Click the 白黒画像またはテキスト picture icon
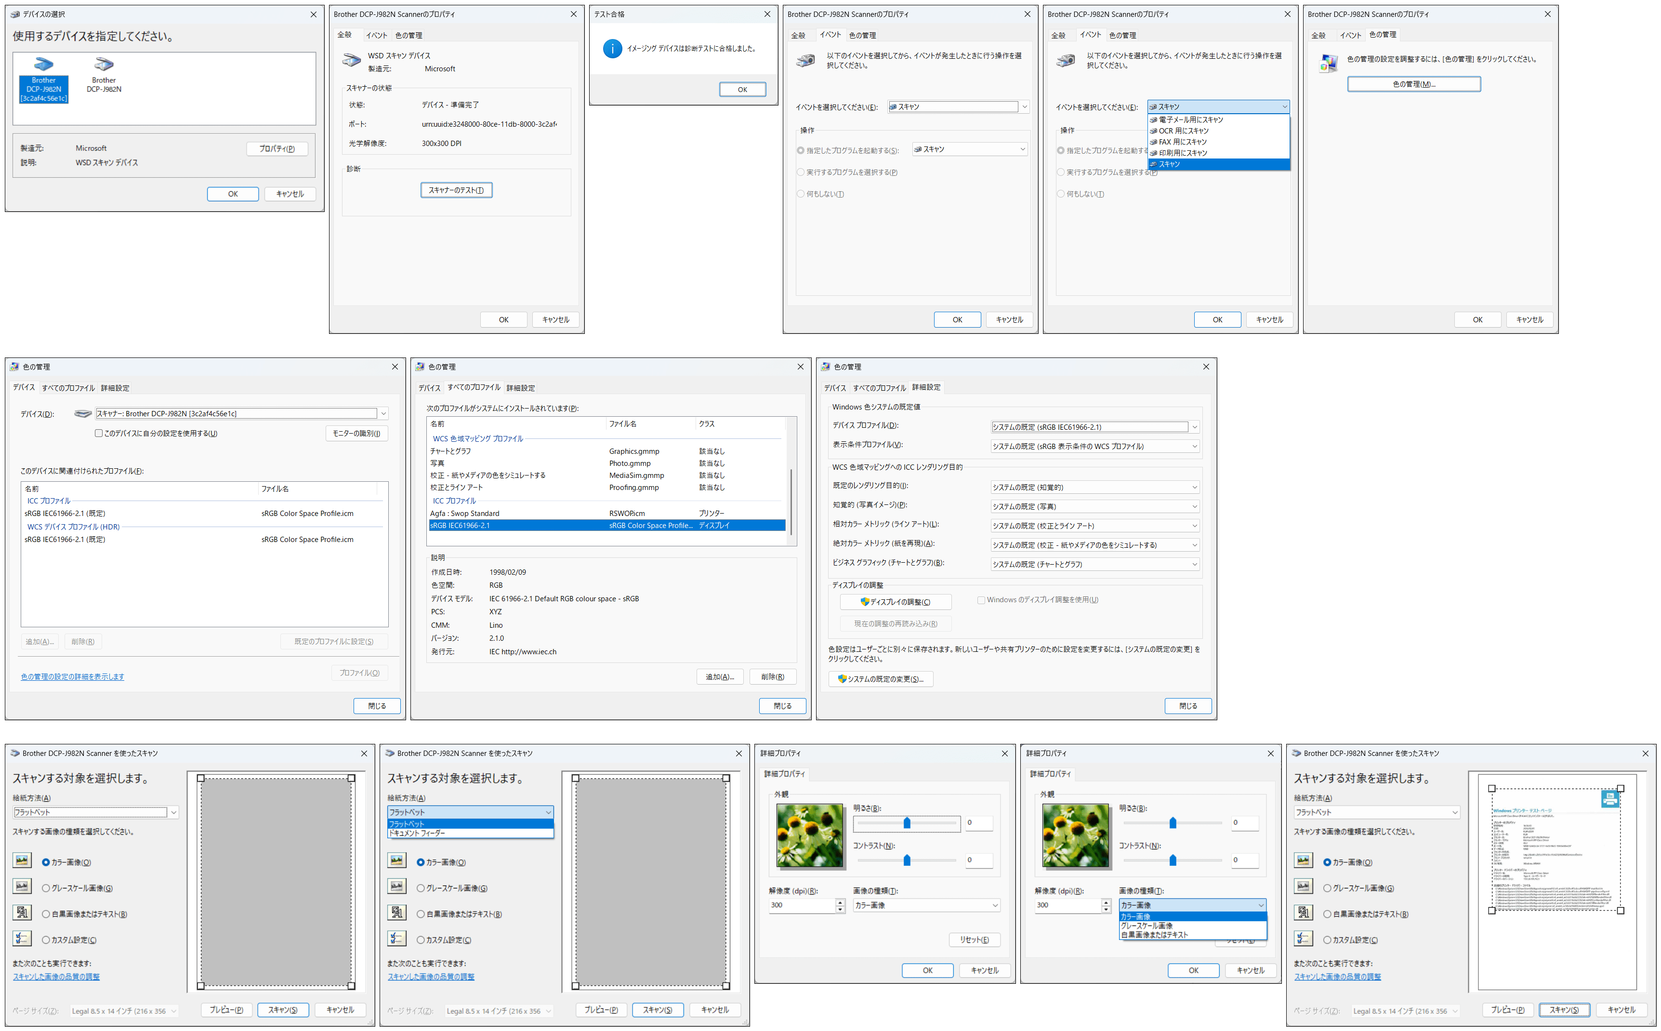Viewport: 1661px width, 1031px height. pyautogui.click(x=23, y=912)
